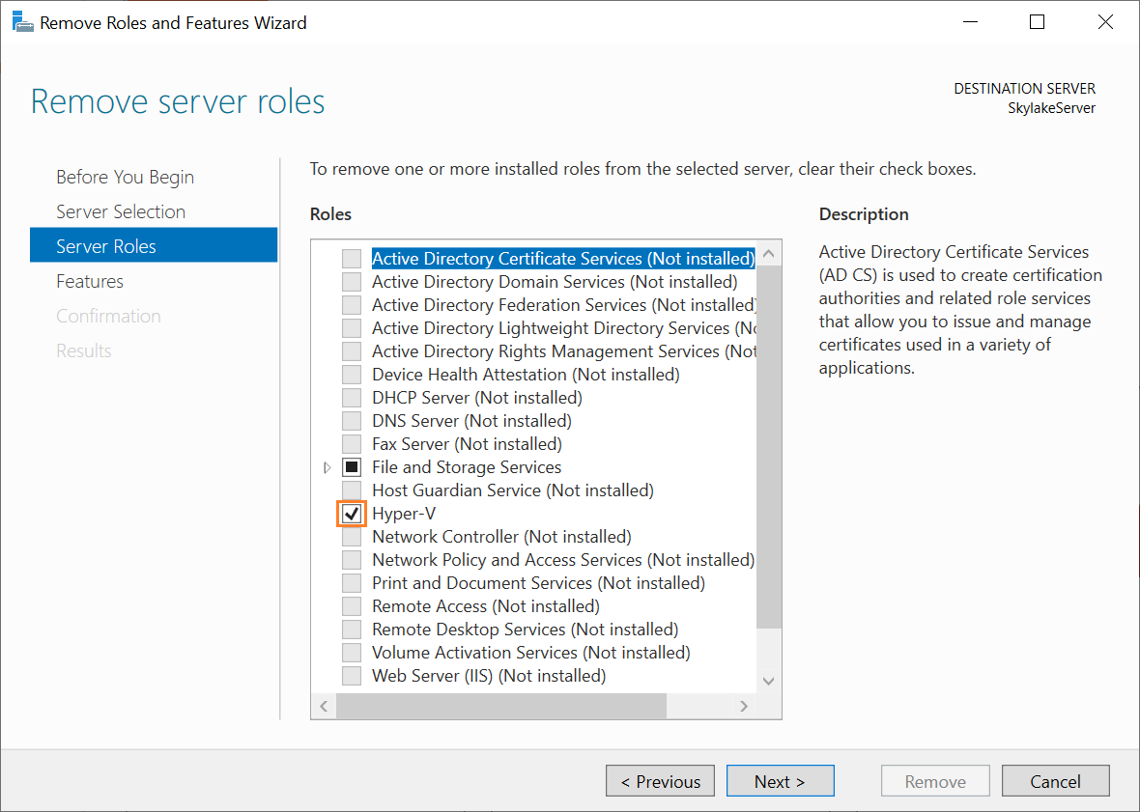Select Print and Document Services row

(539, 583)
